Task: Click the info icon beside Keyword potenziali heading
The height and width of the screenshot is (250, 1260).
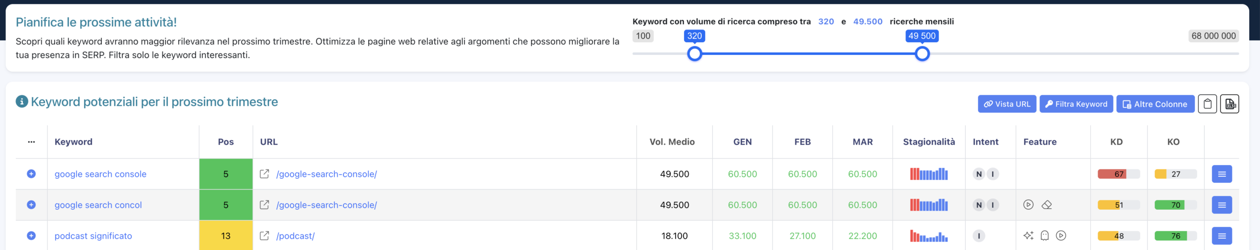Action: [22, 102]
